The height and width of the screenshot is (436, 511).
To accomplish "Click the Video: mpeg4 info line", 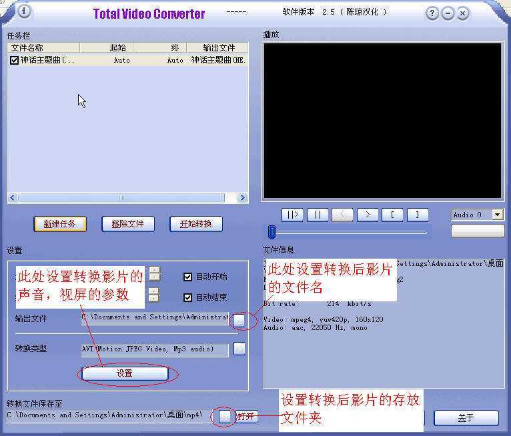I will (x=323, y=320).
